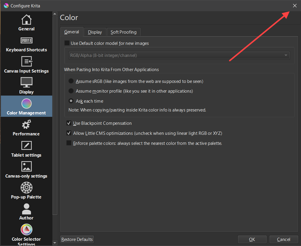Choose Assume monitor profile radio option
The image size is (301, 246).
pyautogui.click(x=71, y=91)
